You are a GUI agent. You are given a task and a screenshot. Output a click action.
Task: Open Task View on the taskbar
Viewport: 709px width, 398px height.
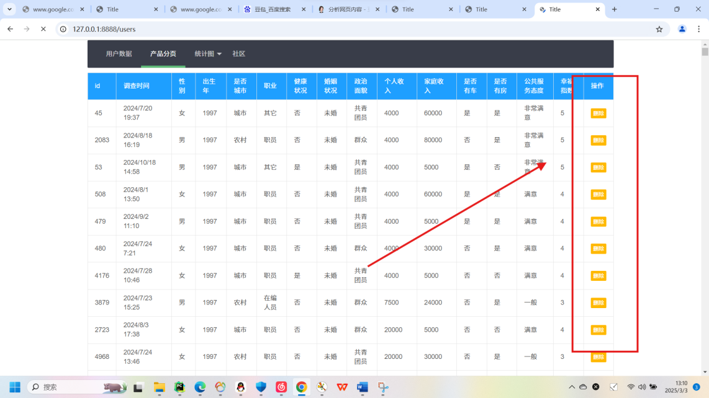138,387
